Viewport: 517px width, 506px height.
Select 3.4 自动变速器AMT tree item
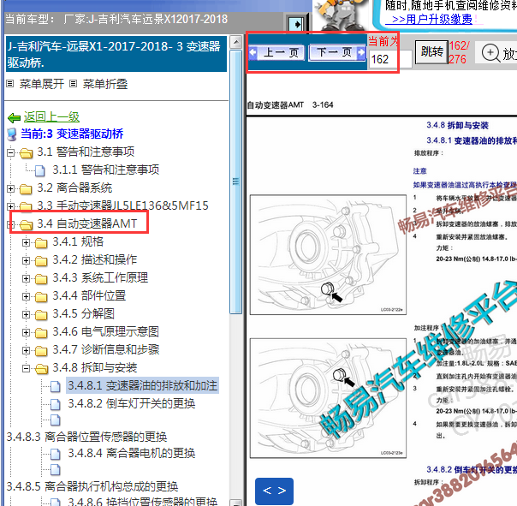click(87, 224)
